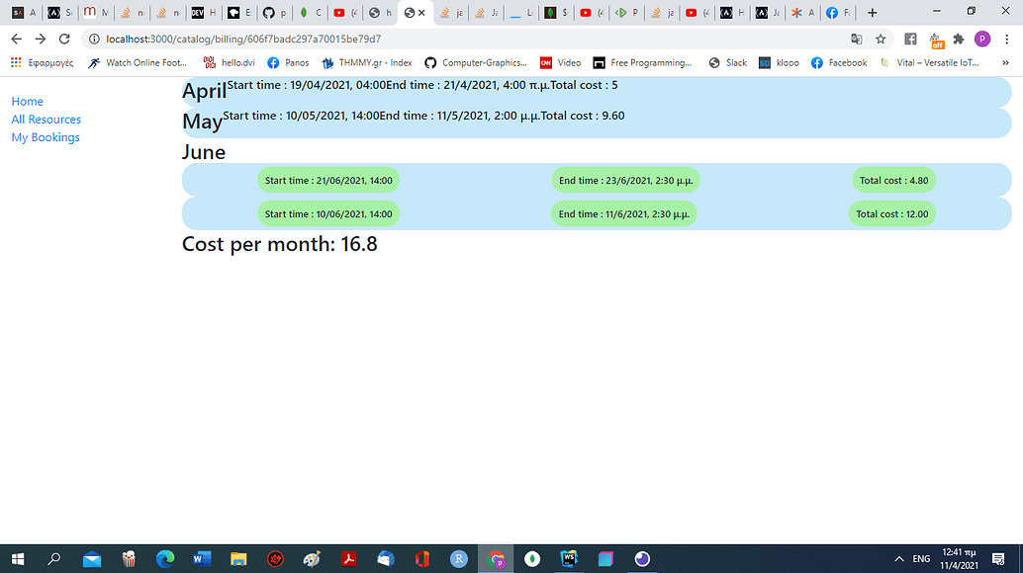Click the Facebook extension icon
Viewport: 1023px width, 573px height.
(x=909, y=40)
